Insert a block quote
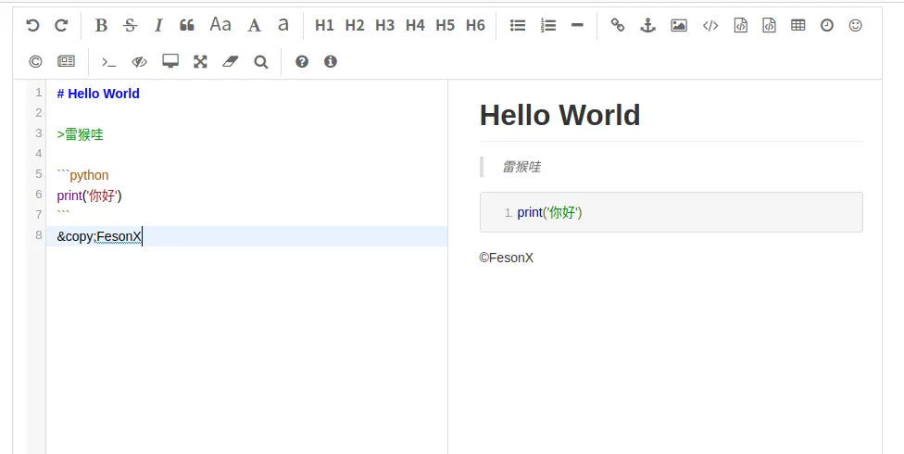904x454 pixels. 187,25
